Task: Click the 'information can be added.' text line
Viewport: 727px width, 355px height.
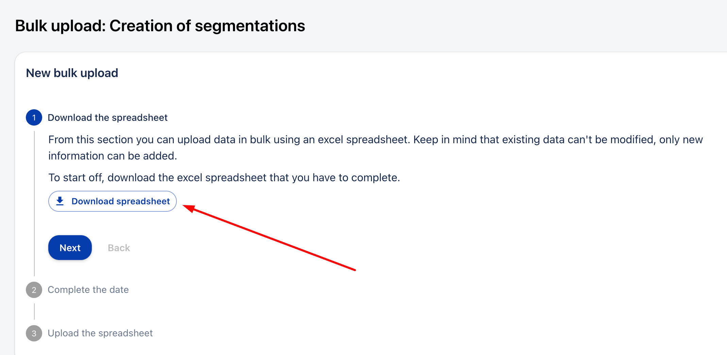Action: click(113, 156)
